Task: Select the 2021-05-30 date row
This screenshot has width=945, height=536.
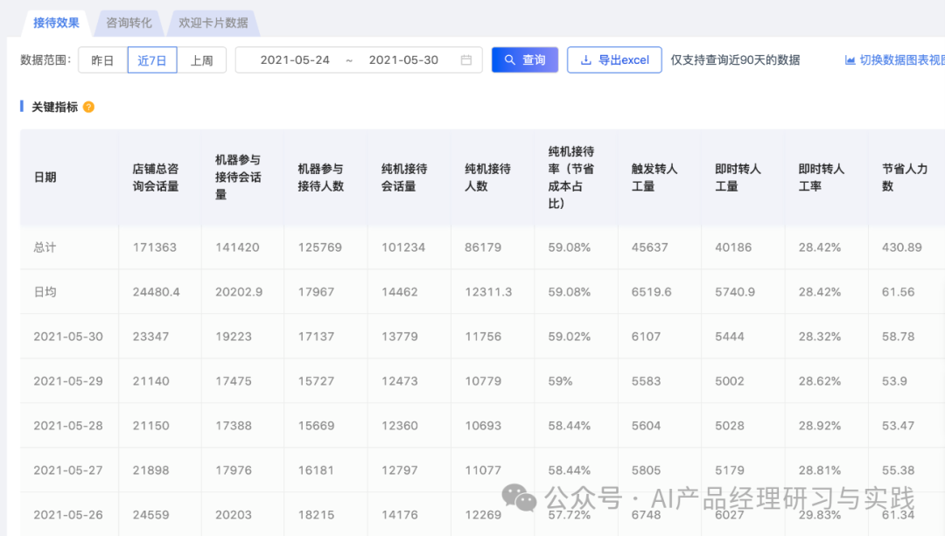Action: pyautogui.click(x=68, y=337)
